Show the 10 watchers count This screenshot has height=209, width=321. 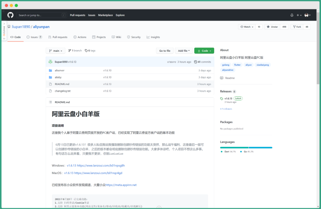(x=259, y=27)
